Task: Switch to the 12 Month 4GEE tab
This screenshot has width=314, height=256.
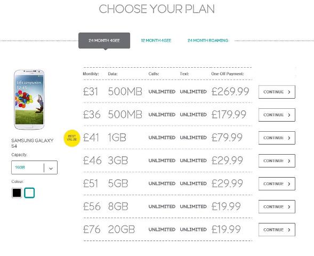Action: point(156,41)
